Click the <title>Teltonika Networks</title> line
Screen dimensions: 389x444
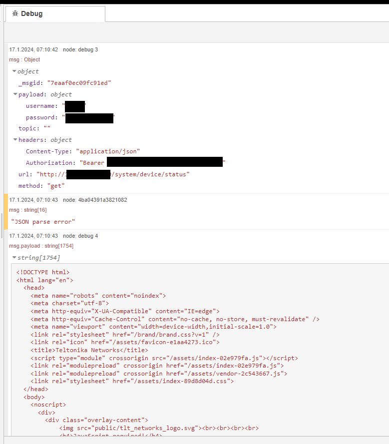[x=89, y=350]
